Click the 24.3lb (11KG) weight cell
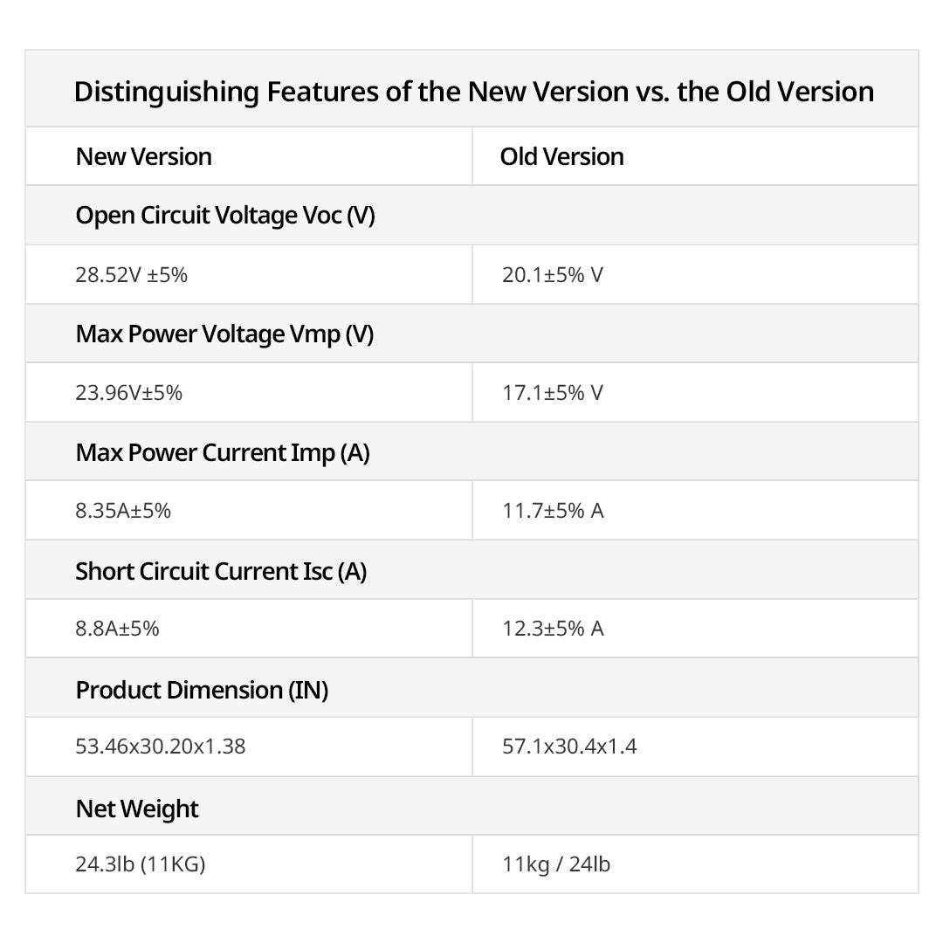 tap(141, 865)
